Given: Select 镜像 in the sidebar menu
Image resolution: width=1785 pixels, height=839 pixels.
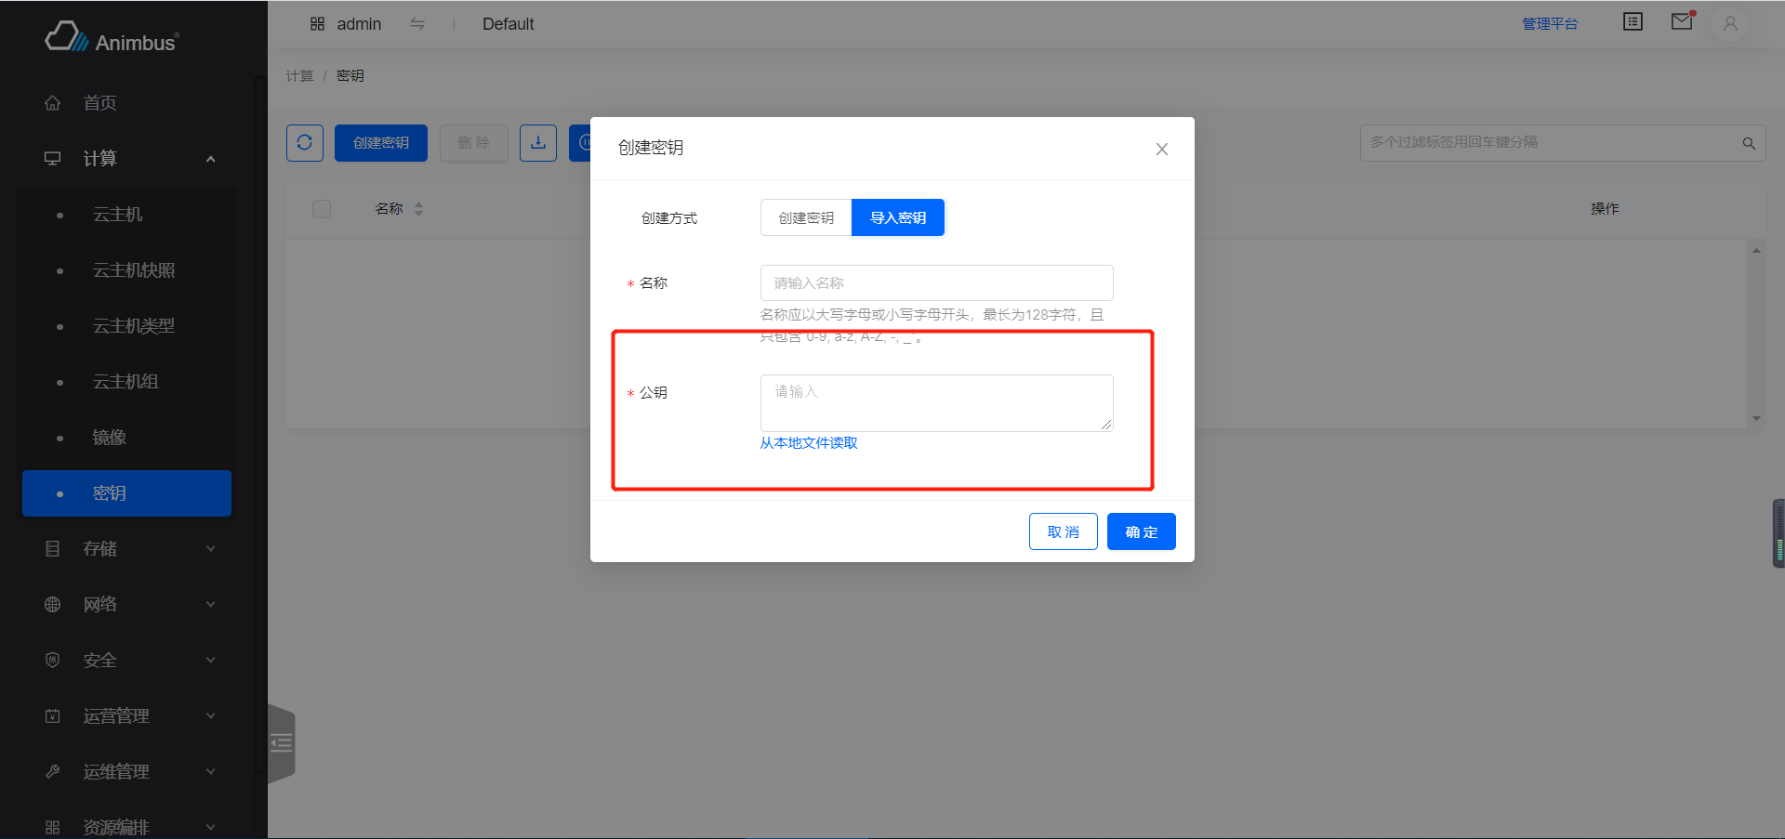Looking at the screenshot, I should (x=109, y=437).
